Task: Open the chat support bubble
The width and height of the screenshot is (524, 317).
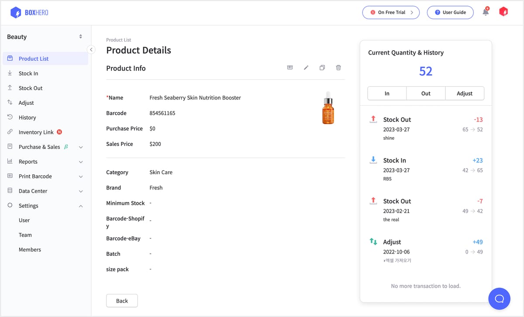Action: 499,299
